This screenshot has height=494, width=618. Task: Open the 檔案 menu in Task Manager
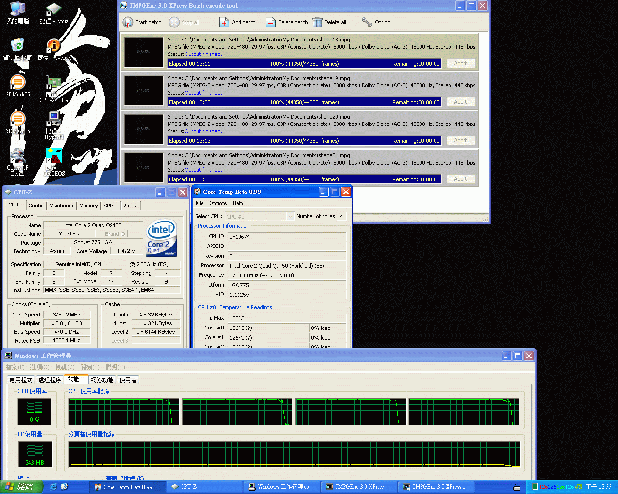tap(15, 367)
